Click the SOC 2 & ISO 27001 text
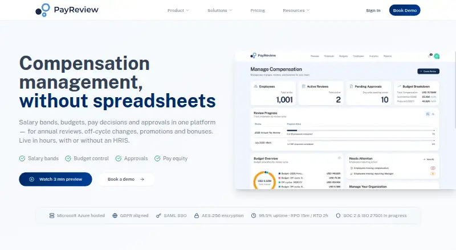The height and width of the screenshot is (250, 456). click(375, 215)
